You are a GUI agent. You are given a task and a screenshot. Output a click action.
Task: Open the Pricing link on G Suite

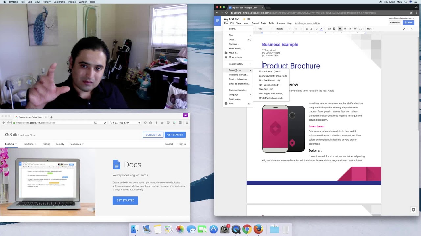click(46, 144)
